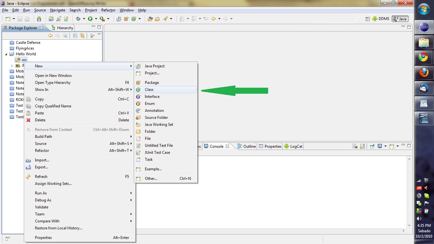Click Delete in the context menu
Image resolution: width=434 pixels, height=244 pixels.
80,120
